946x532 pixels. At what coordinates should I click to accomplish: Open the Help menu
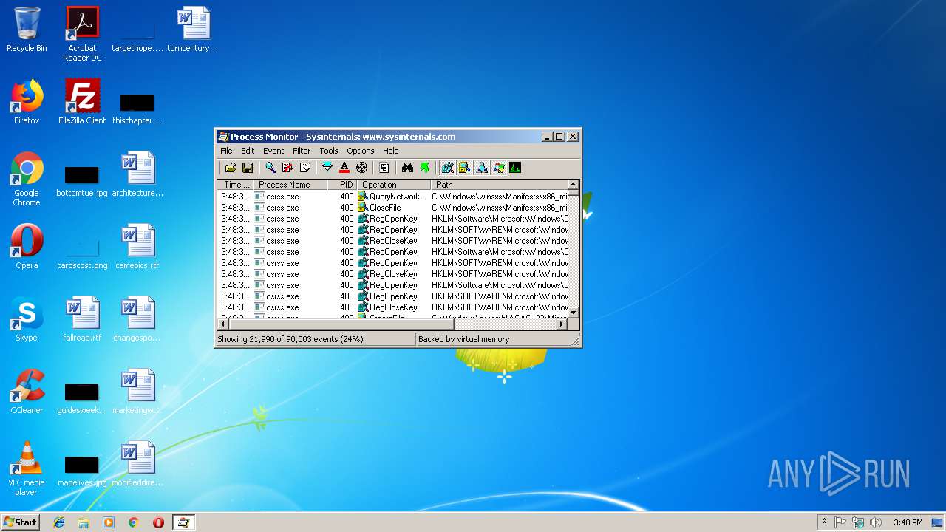coord(391,151)
